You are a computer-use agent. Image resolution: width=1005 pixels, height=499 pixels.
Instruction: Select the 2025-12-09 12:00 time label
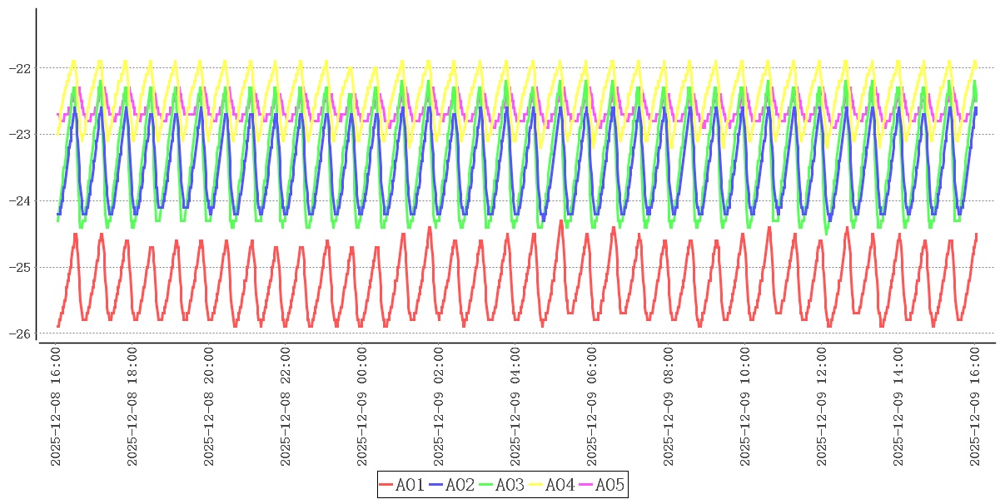[x=822, y=407]
